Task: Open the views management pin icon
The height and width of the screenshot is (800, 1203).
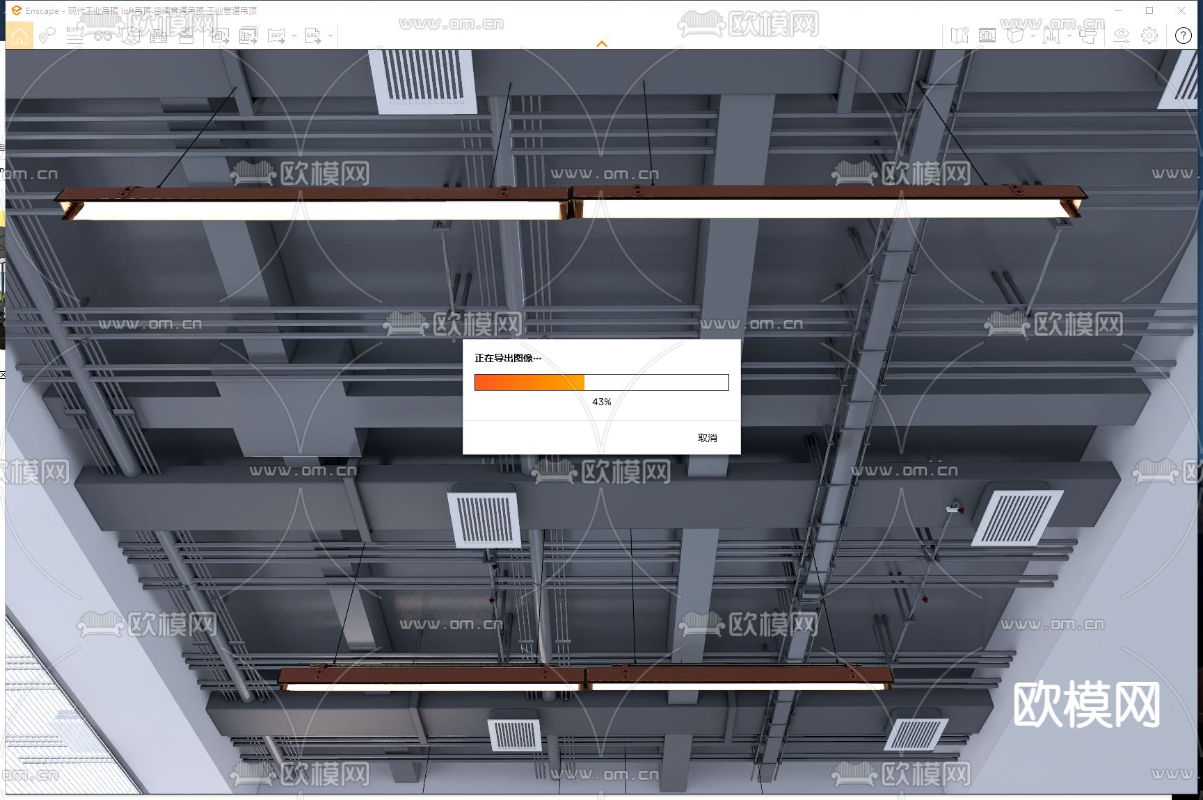Action: (47, 35)
